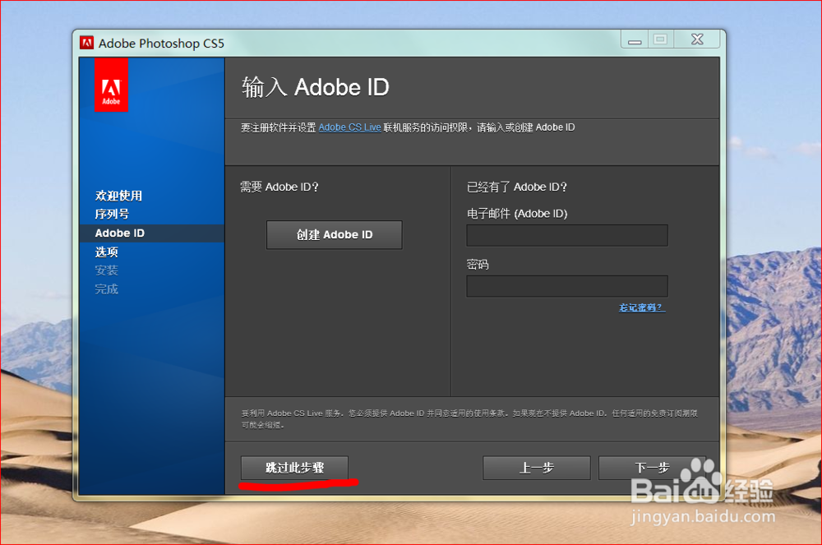Click the 输入 Adobe ID heading
Image resolution: width=822 pixels, height=545 pixels.
click(x=316, y=87)
